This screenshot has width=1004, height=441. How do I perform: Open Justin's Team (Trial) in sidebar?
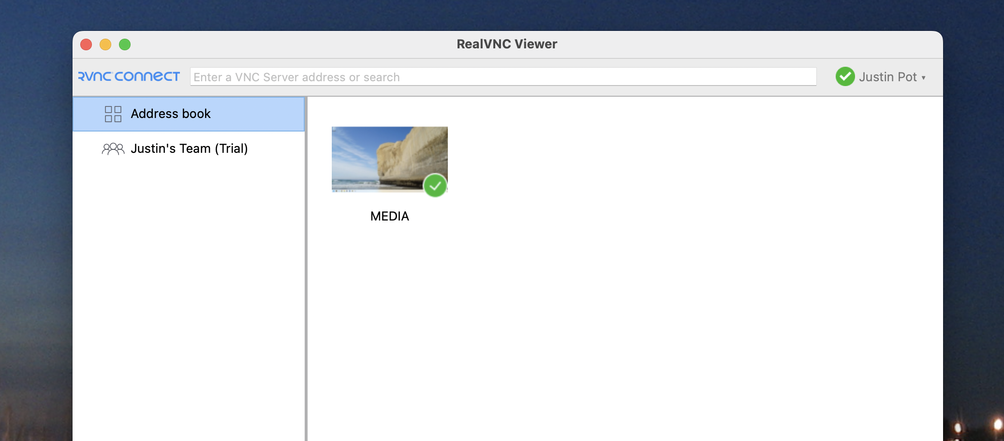[189, 148]
